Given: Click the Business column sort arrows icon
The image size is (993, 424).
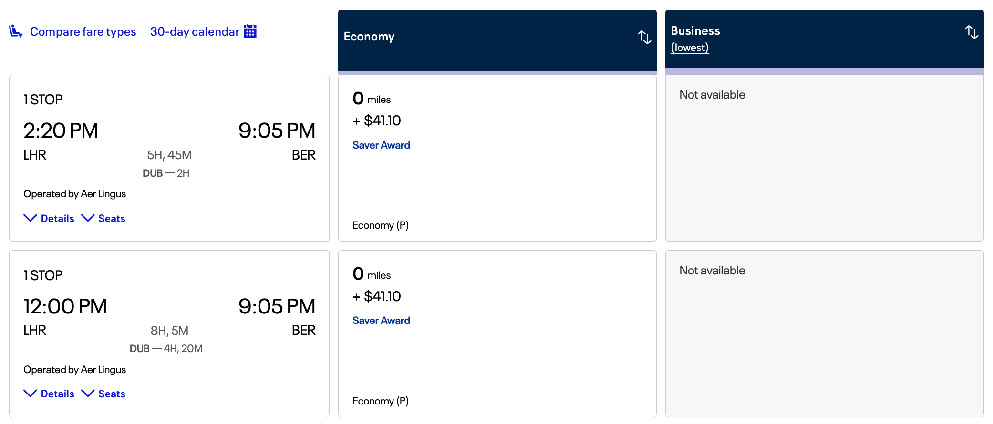Looking at the screenshot, I should (971, 32).
